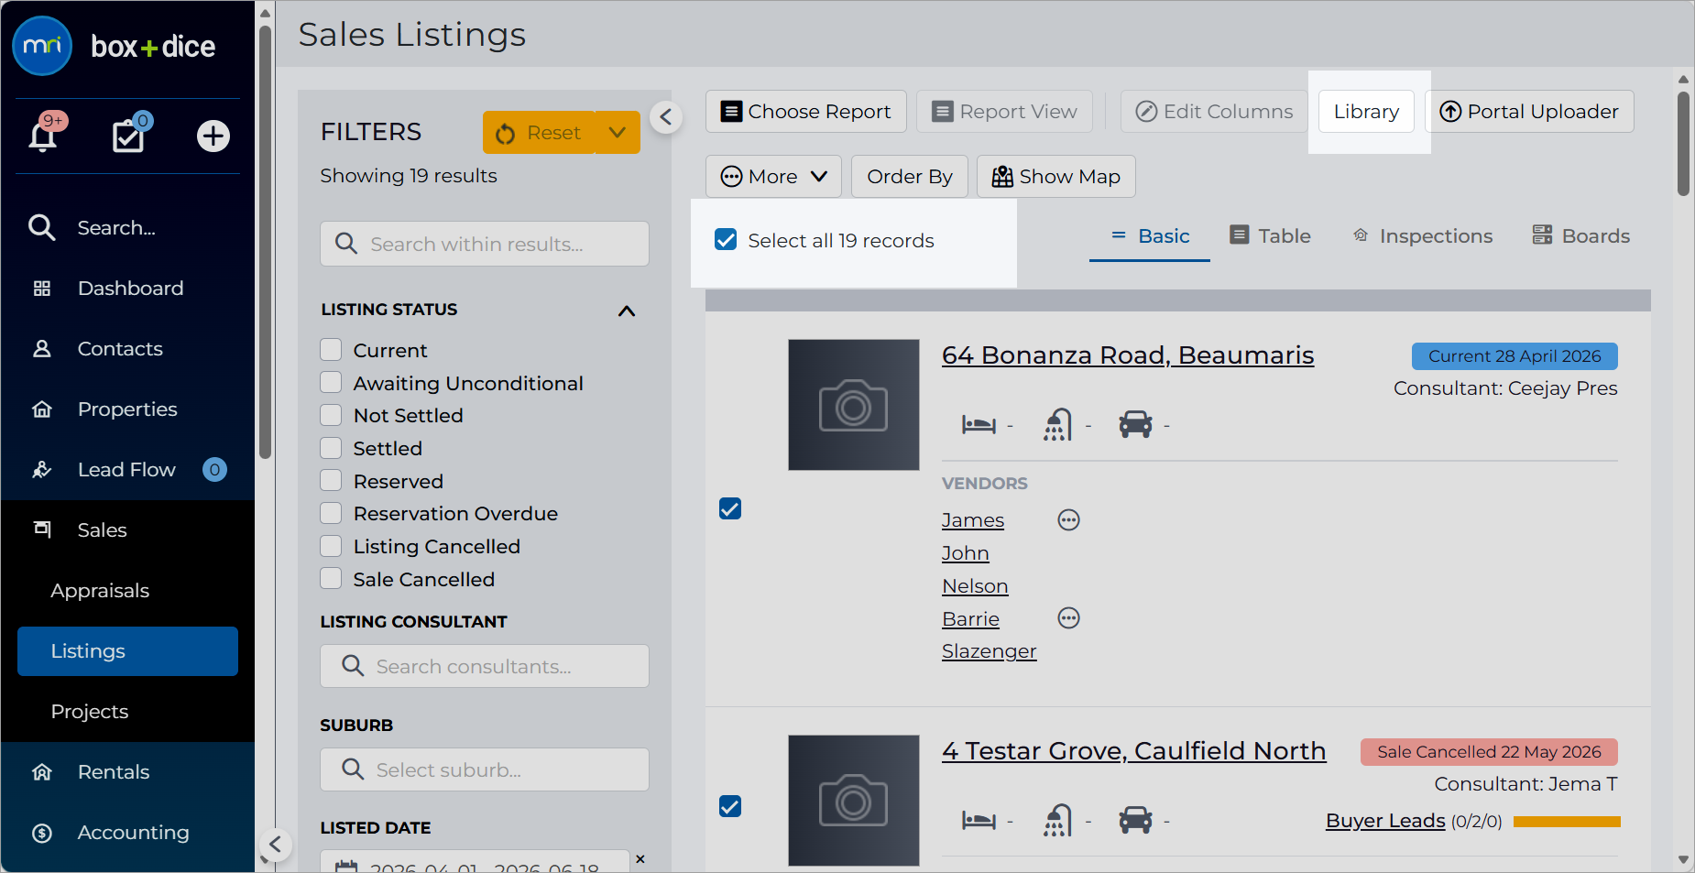This screenshot has width=1695, height=873.
Task: Switch to the Basic view tab
Action: click(x=1150, y=236)
